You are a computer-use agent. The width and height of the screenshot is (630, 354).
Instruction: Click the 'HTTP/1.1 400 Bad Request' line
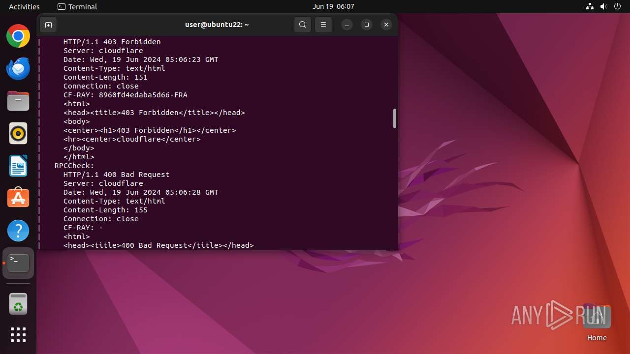117,175
